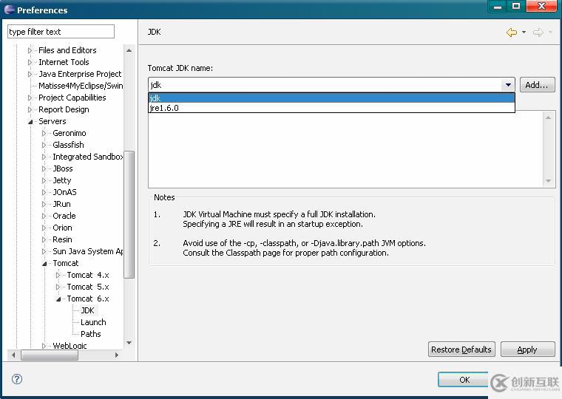The image size is (562, 399).
Task: Click the Add... button
Action: [537, 85]
